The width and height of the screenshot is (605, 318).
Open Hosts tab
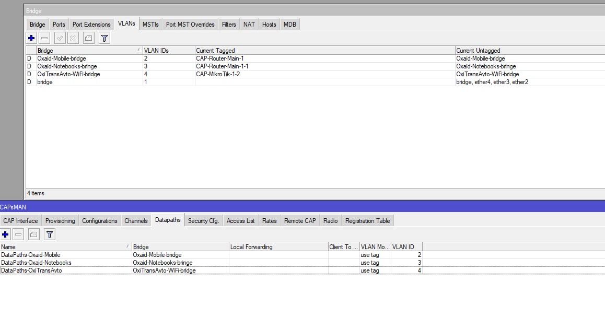pyautogui.click(x=269, y=25)
